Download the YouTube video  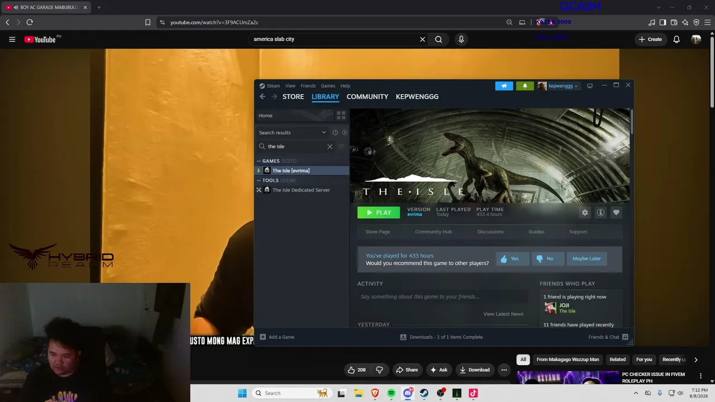(474, 370)
